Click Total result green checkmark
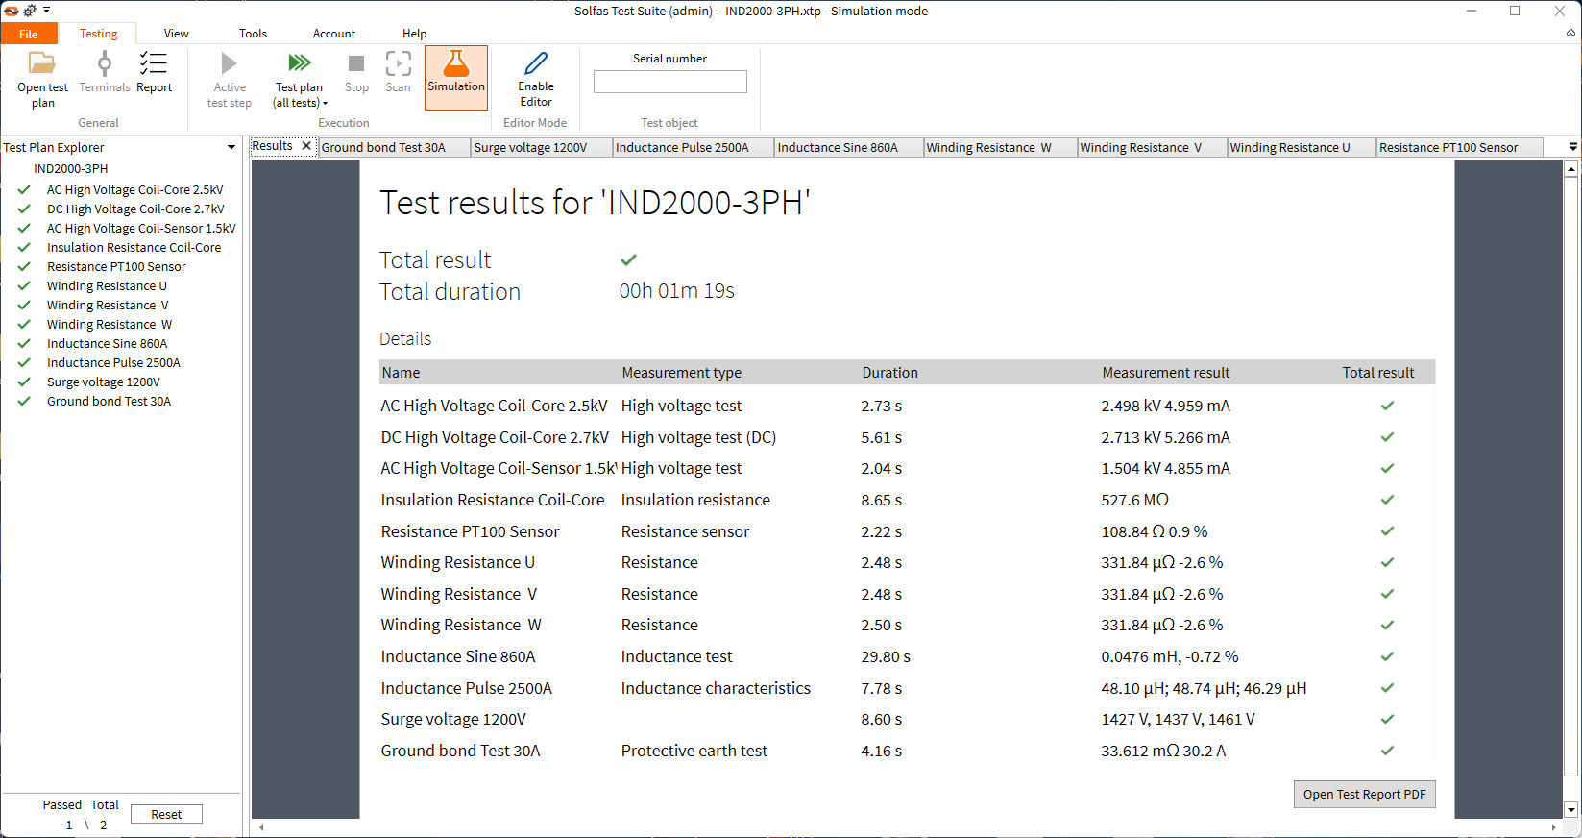This screenshot has width=1582, height=838. point(628,259)
